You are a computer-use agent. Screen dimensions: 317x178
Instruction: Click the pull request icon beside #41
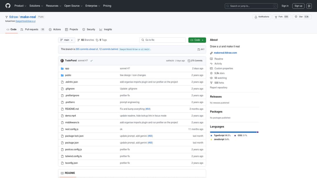(199, 49)
